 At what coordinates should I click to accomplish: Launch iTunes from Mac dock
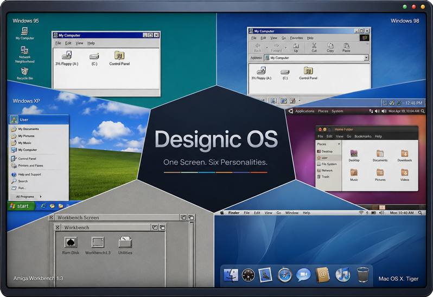coord(343,275)
